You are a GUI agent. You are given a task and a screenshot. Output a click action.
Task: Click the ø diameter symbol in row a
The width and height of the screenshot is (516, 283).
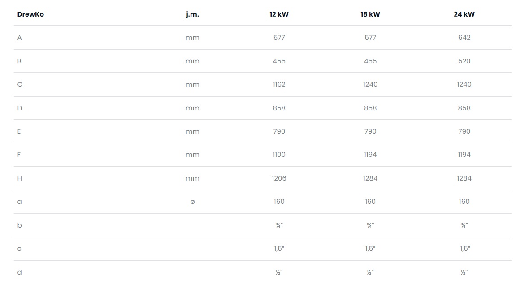tap(192, 202)
